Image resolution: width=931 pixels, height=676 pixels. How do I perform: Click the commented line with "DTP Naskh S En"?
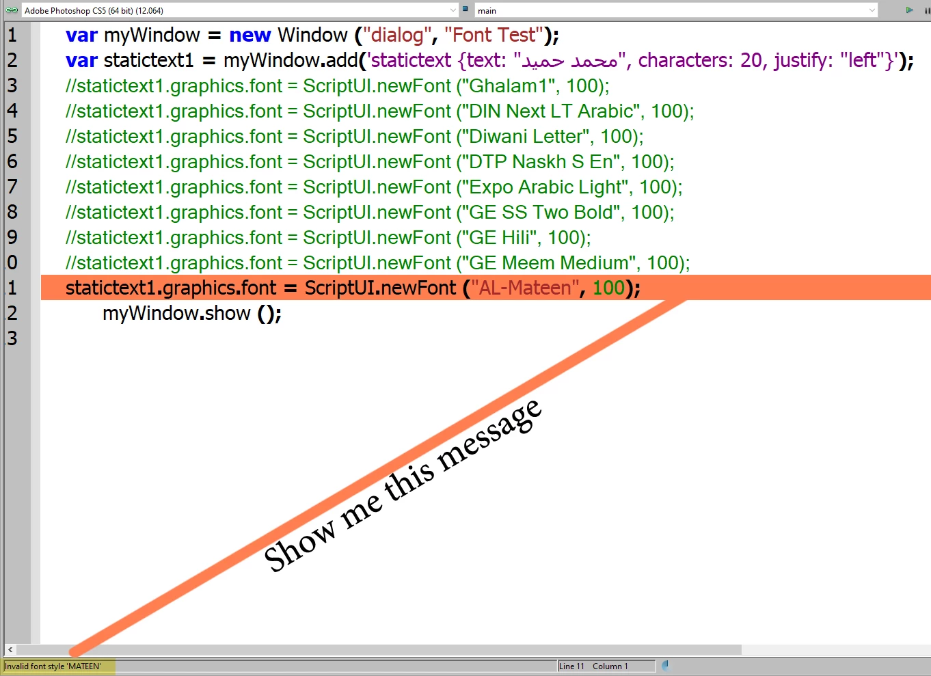click(370, 161)
